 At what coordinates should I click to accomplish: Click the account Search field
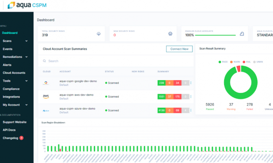116,61
